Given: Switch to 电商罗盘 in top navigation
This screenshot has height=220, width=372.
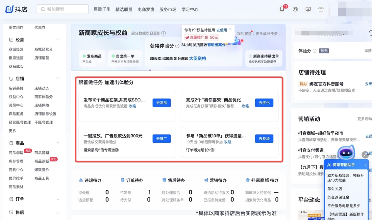Looking at the screenshot, I should pyautogui.click(x=146, y=9).
